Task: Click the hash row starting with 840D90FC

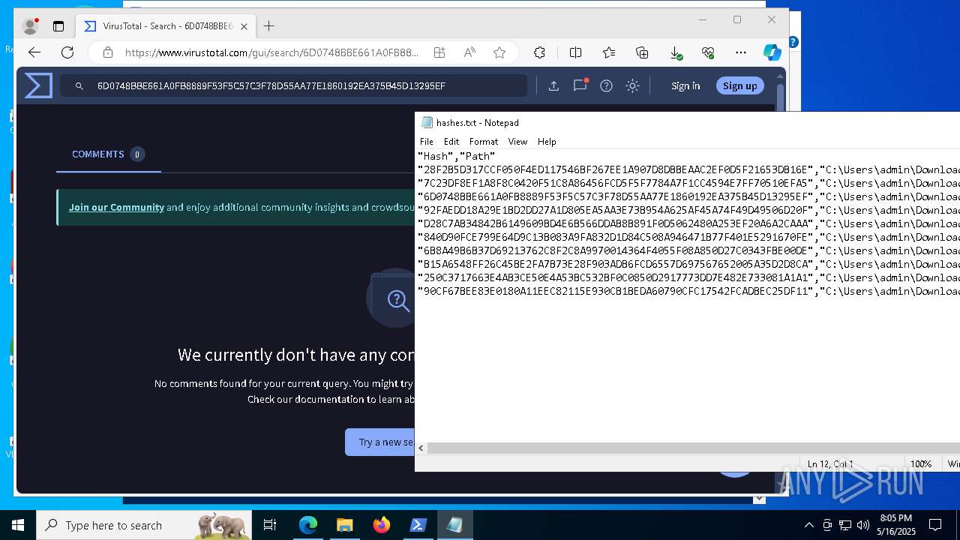Action: tap(688, 237)
